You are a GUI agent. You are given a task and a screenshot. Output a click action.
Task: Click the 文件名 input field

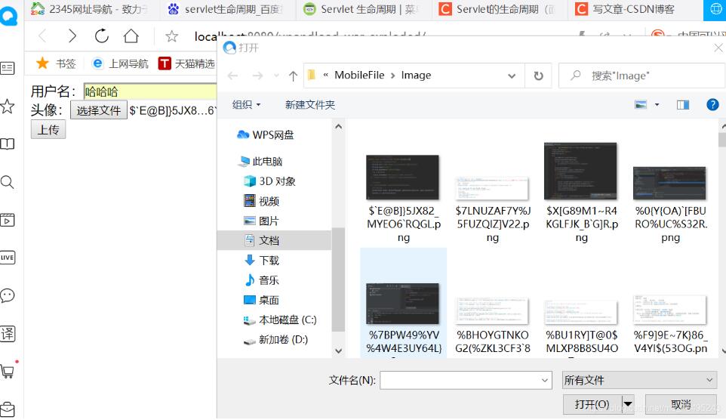(x=466, y=381)
